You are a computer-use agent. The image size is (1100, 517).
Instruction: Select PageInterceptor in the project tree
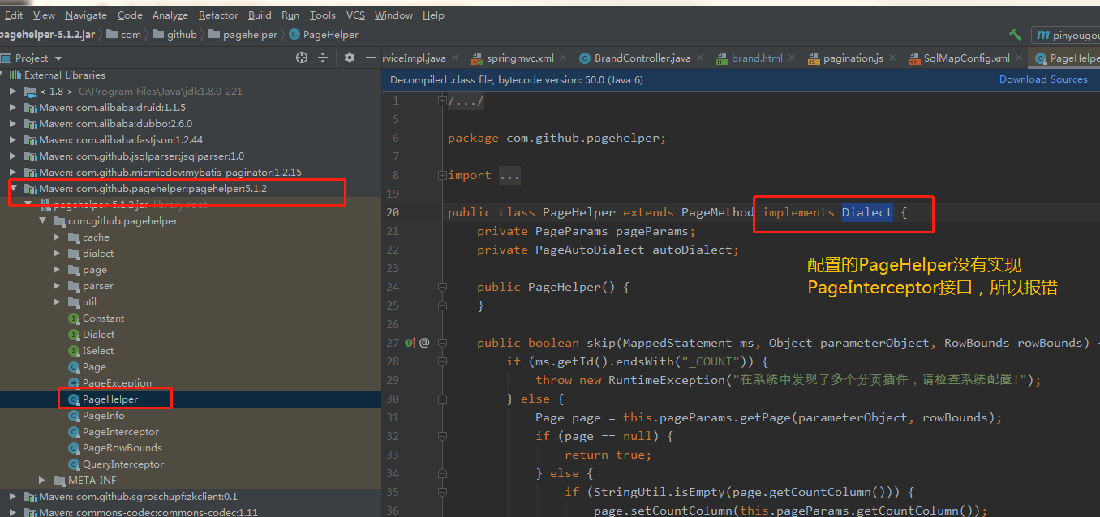point(121,432)
